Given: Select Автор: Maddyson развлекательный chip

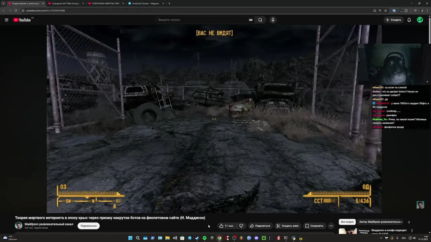Looking at the screenshot, I should (380, 222).
